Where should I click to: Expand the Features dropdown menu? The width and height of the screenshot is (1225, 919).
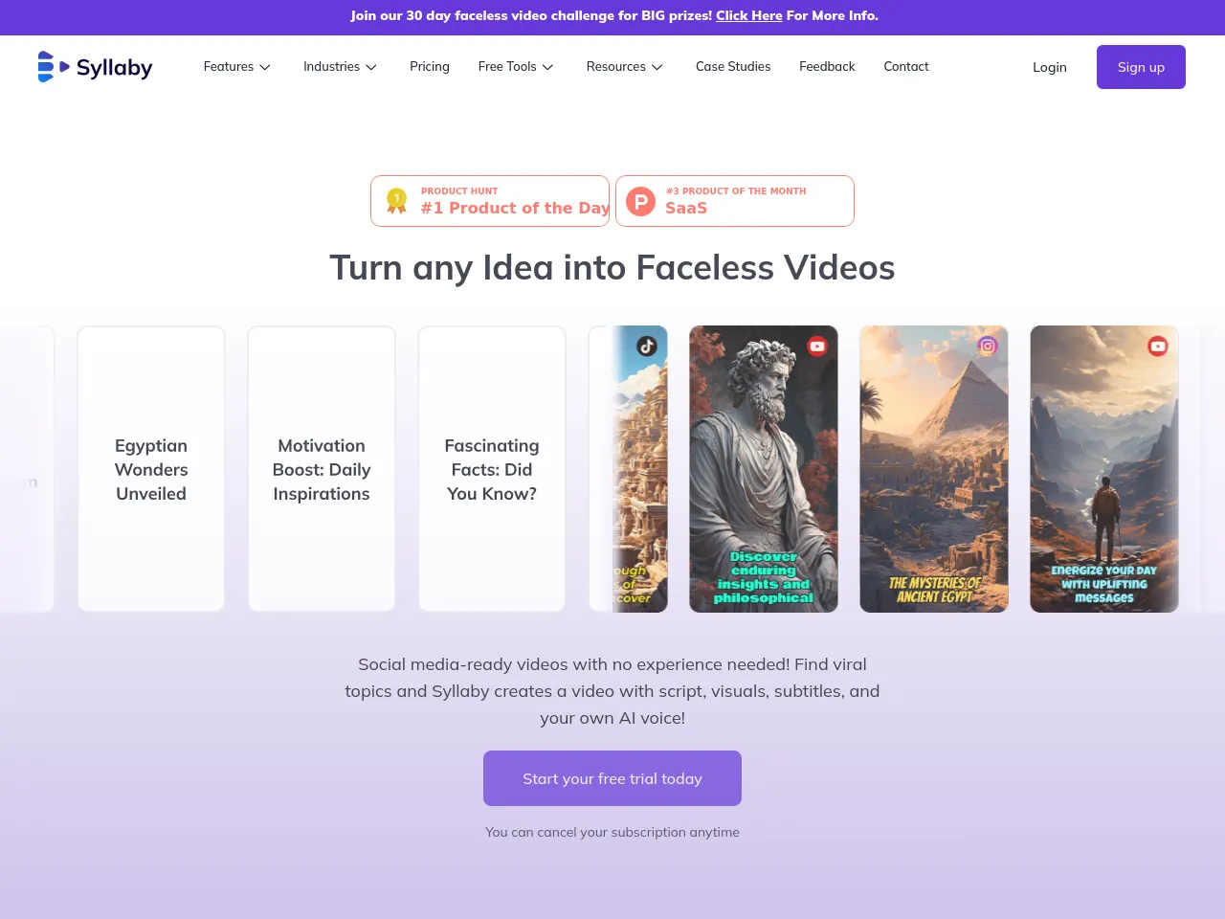pyautogui.click(x=236, y=67)
